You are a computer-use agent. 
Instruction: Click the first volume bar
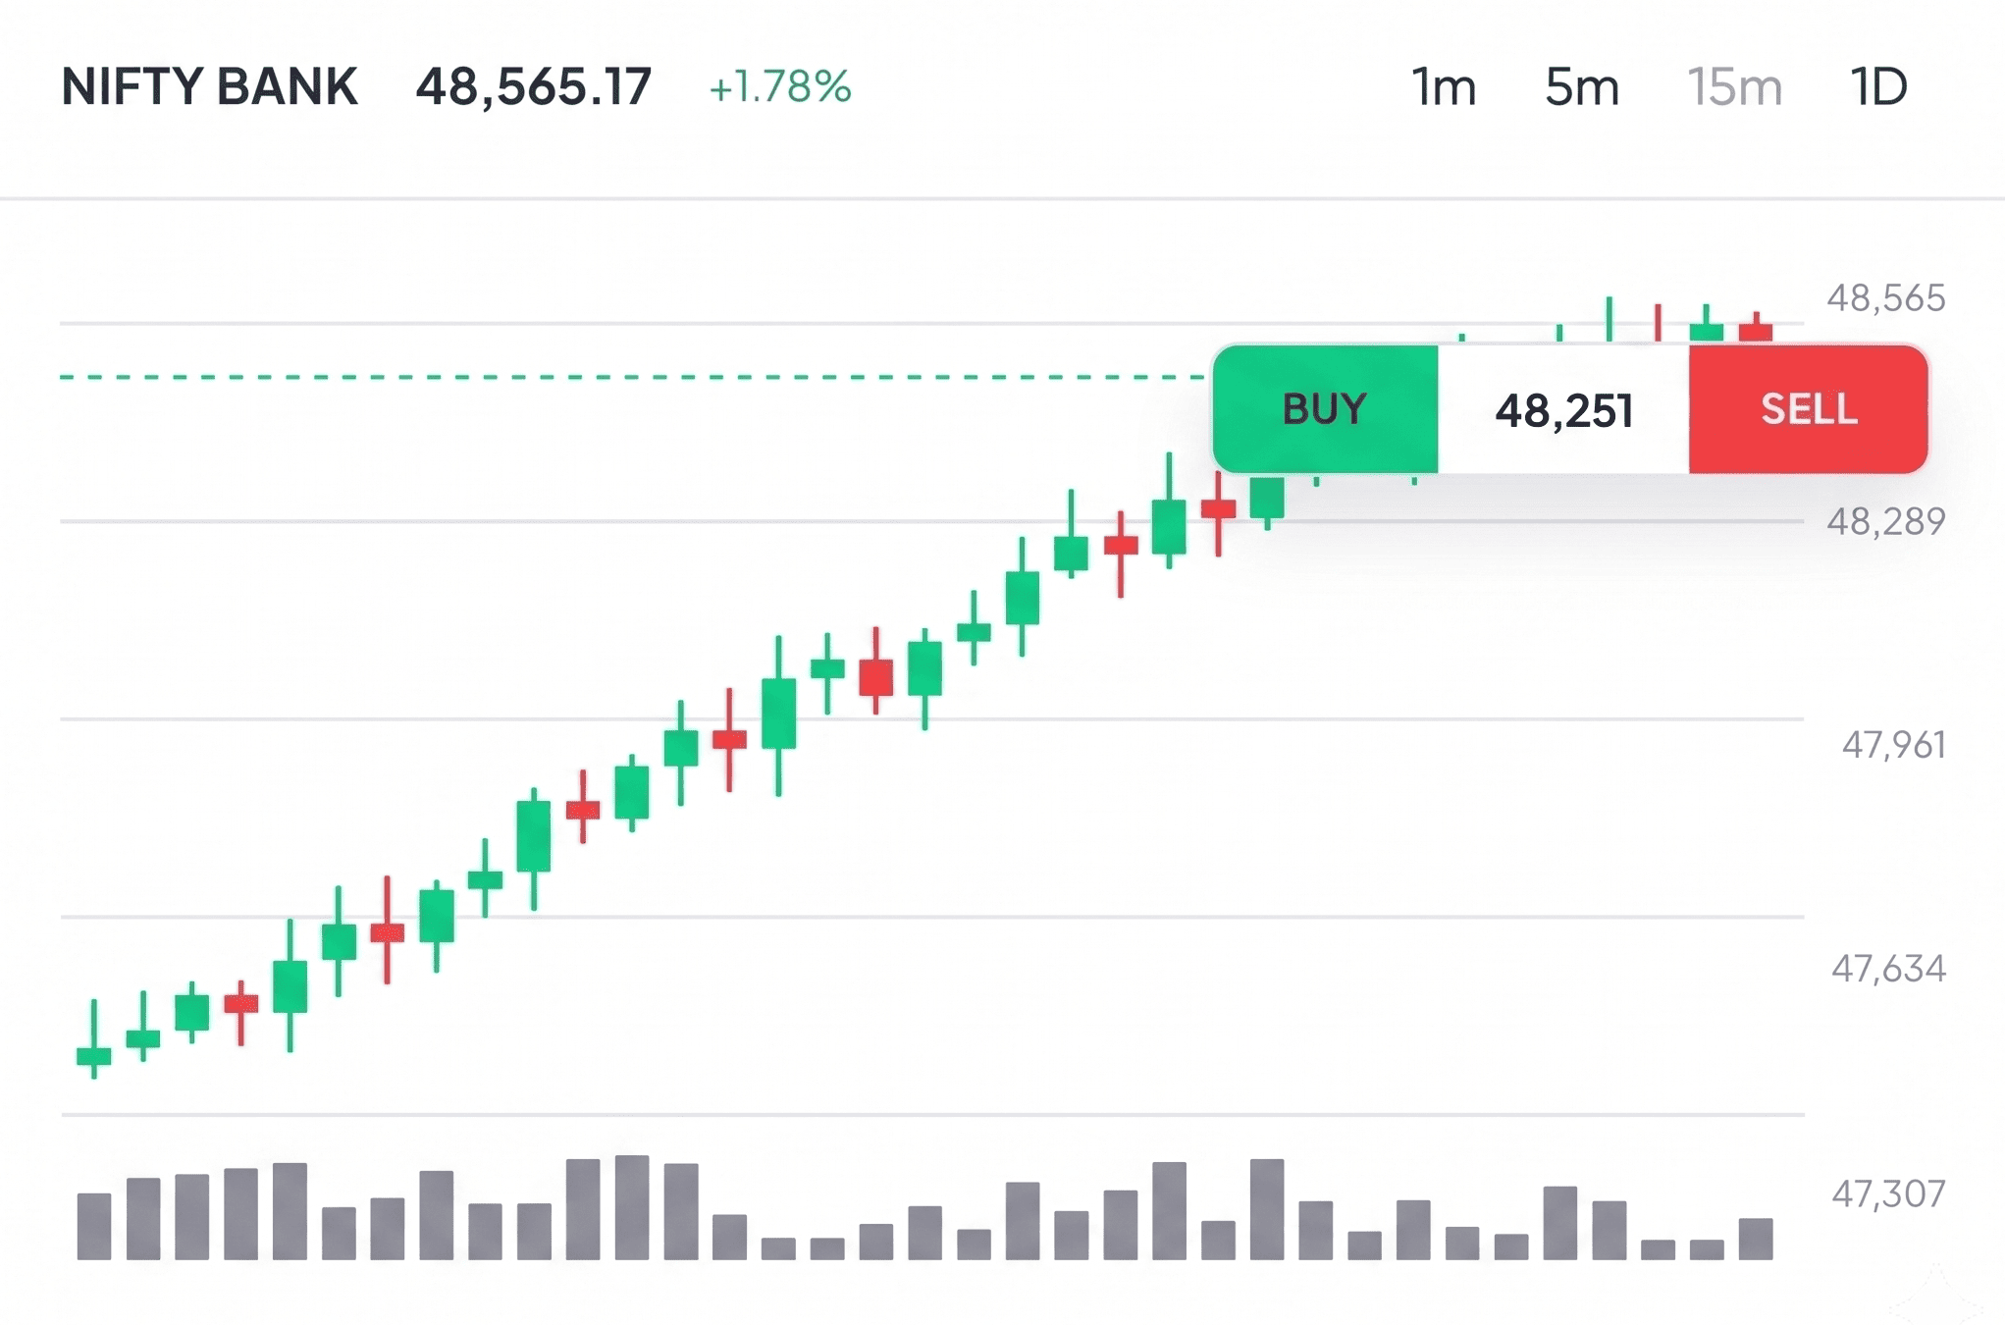[x=94, y=1226]
